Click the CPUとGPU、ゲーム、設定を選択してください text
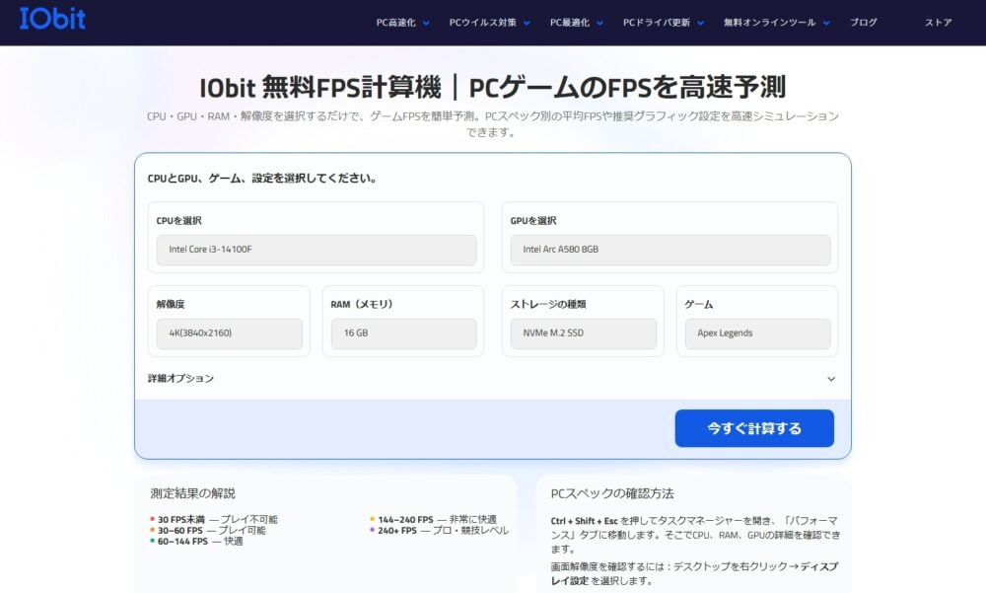Viewport: 986px width, 593px height. pos(262,179)
